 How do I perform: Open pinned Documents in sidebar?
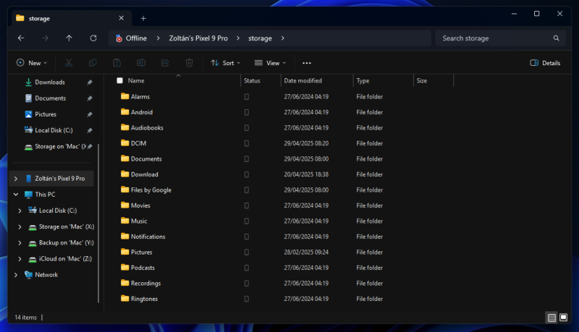50,98
